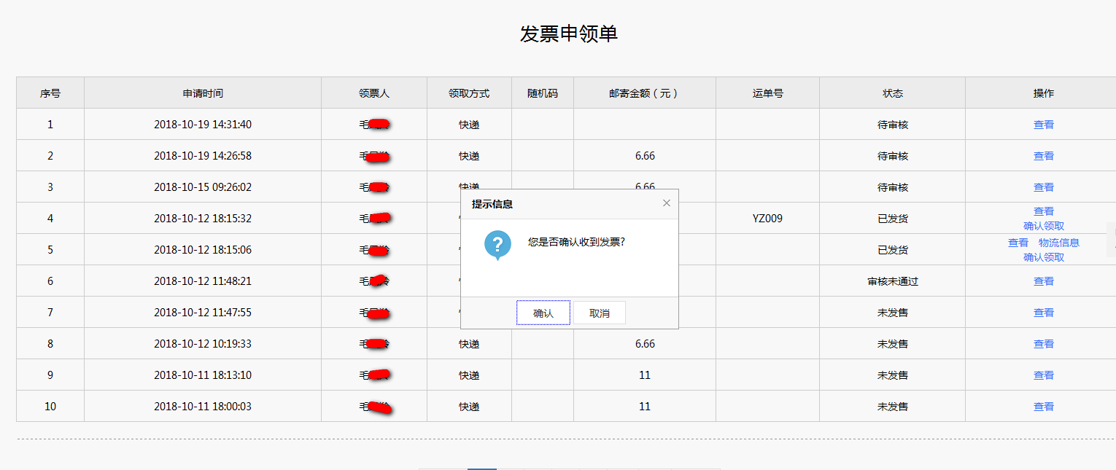Click timestamp 2018-10-12 11:47:55

[x=203, y=313]
